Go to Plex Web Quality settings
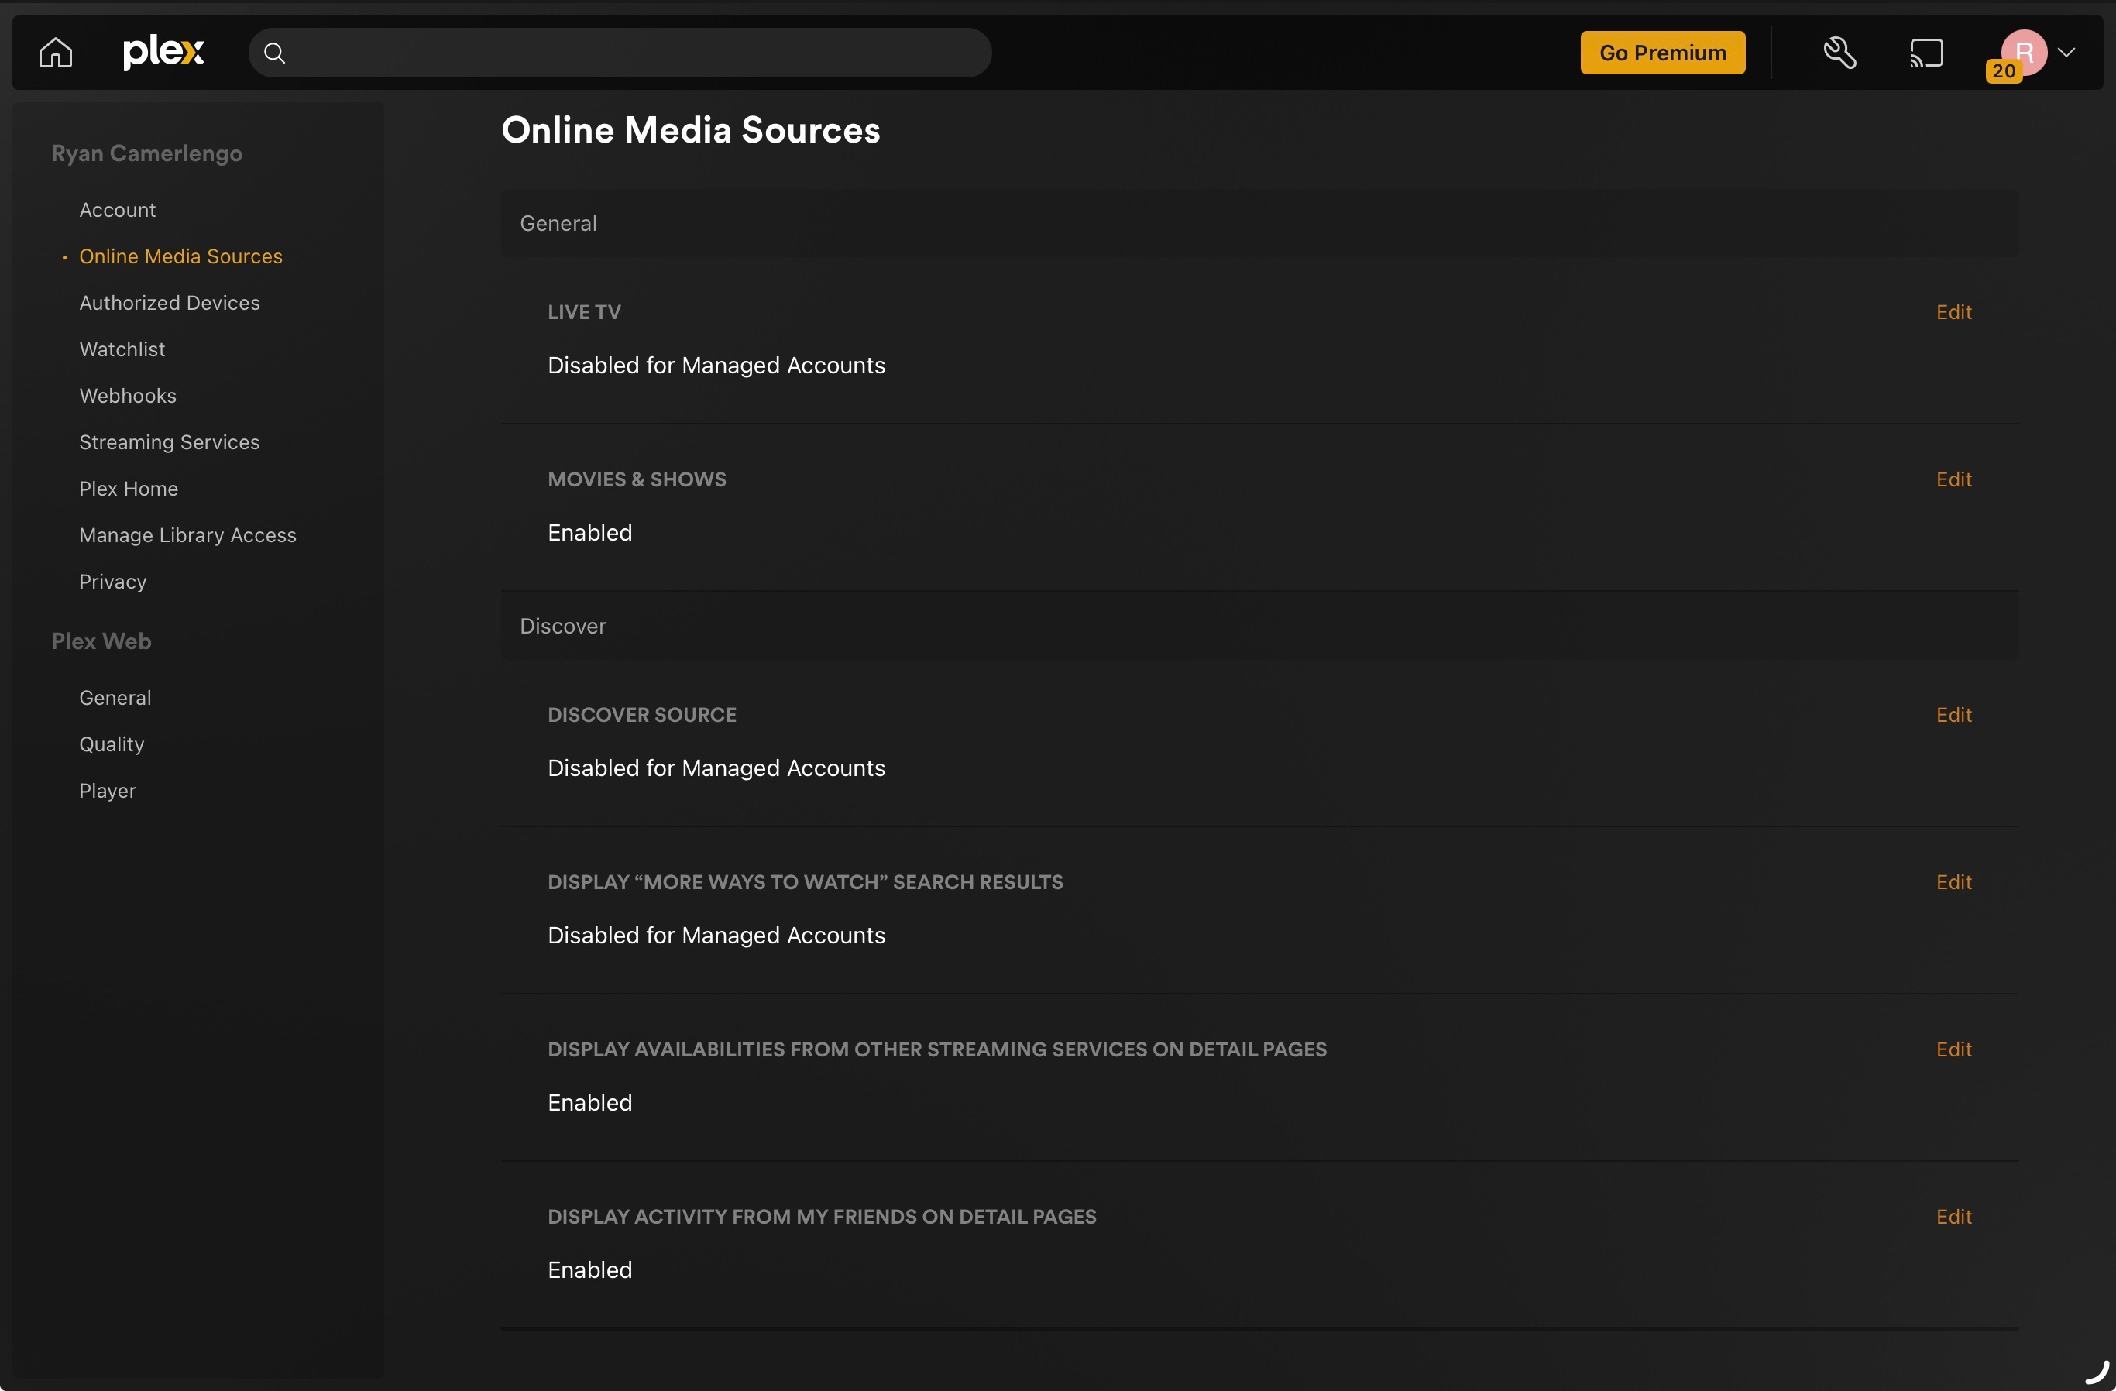 (111, 744)
